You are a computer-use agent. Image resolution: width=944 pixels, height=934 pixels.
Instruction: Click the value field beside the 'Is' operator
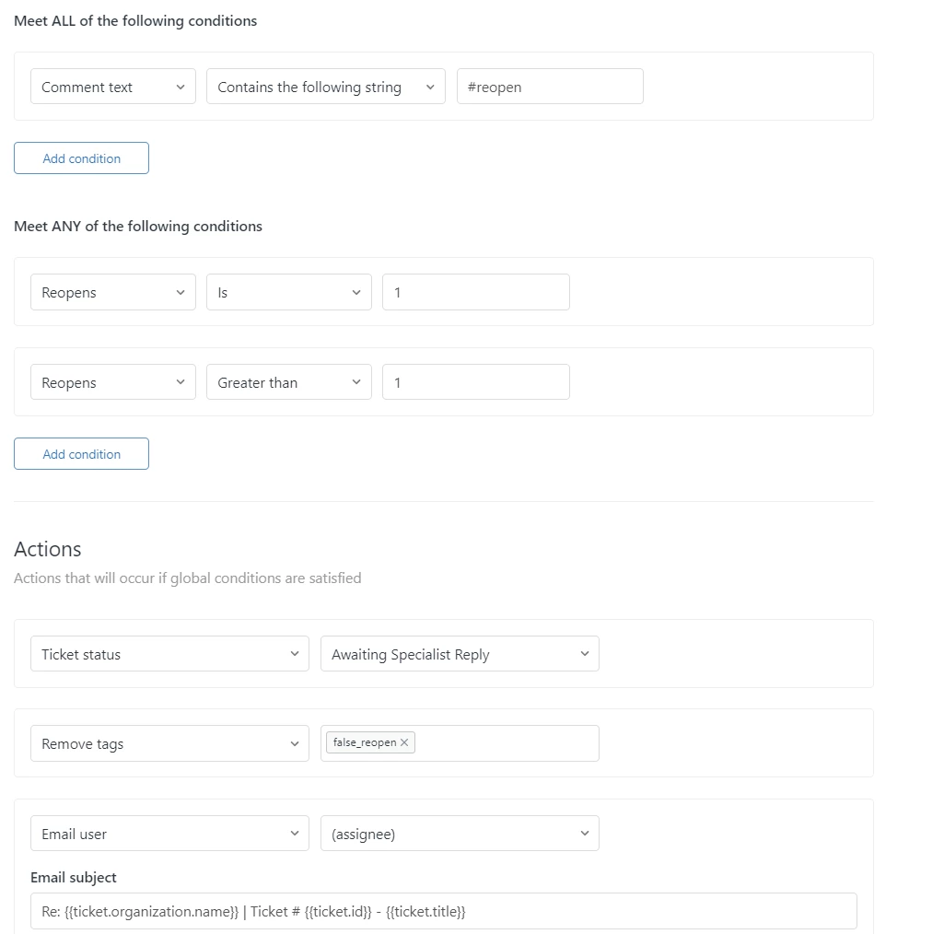[475, 292]
